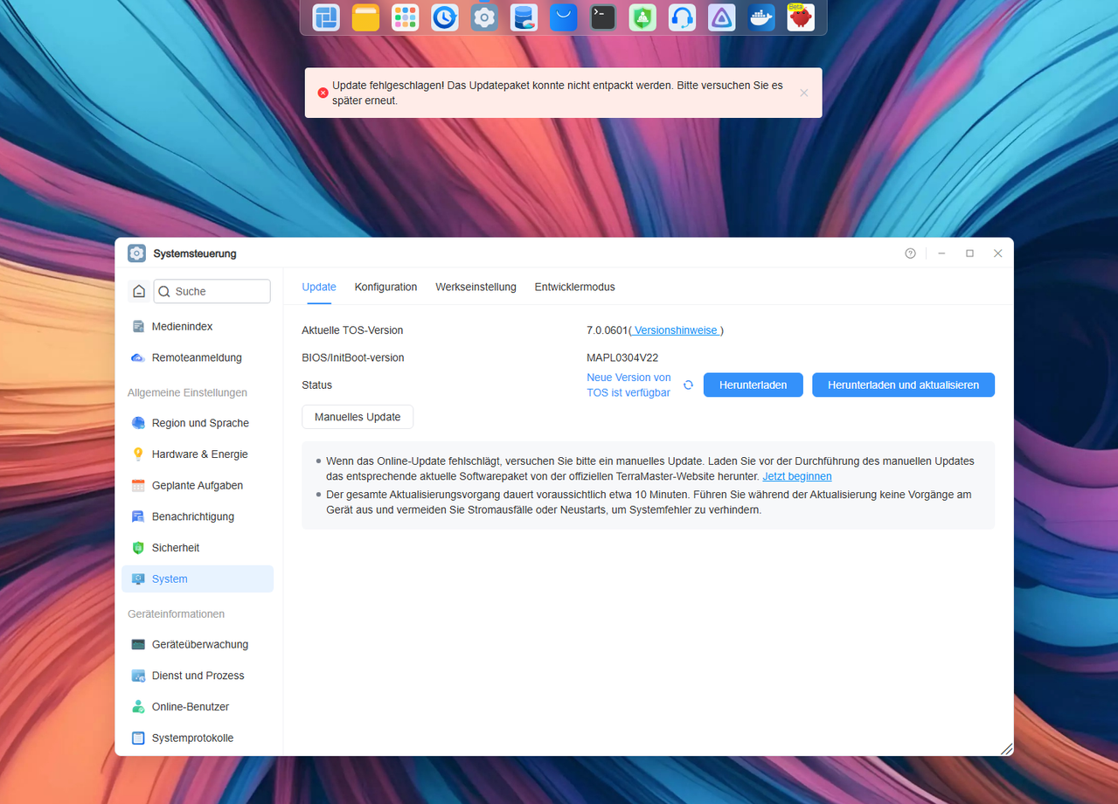Dismiss the update failed error notification
Image resolution: width=1118 pixels, height=804 pixels.
[x=804, y=93]
